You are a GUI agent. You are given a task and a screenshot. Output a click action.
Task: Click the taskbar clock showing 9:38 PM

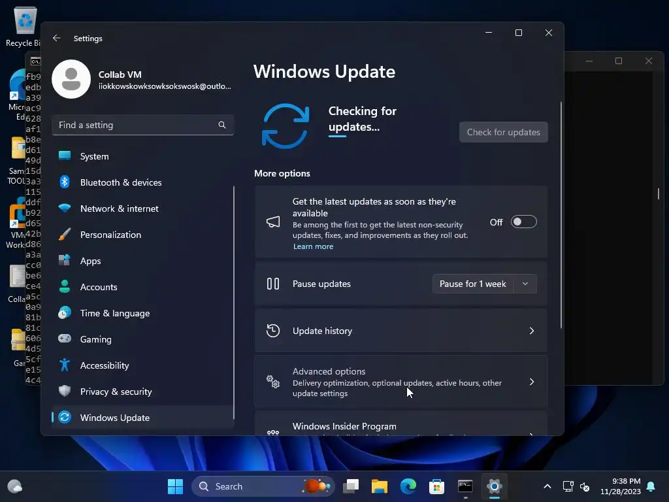(621, 486)
